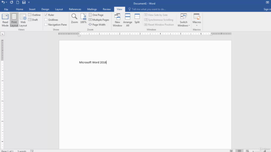Image resolution: width=271 pixels, height=152 pixels.
Task: Open Switch Windows dropdown
Action: pyautogui.click(x=183, y=20)
